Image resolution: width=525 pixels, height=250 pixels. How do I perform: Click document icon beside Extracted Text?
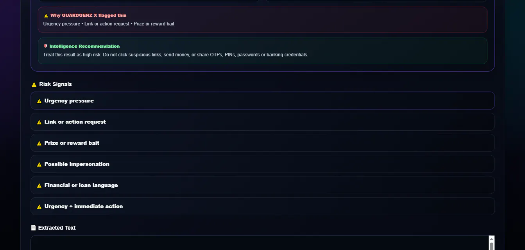pyautogui.click(x=34, y=228)
